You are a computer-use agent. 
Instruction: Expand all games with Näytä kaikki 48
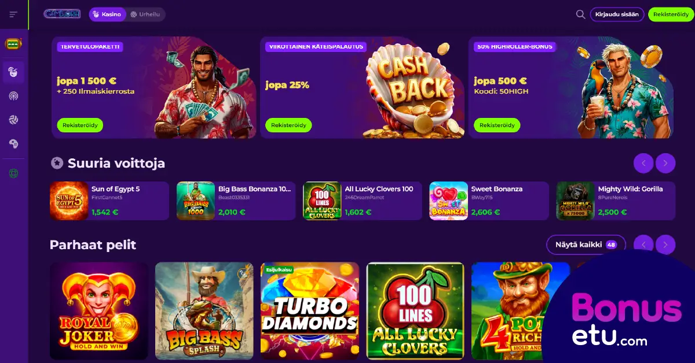(586, 245)
